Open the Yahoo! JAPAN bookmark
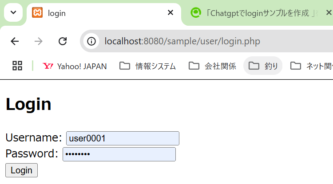The image size is (333, 184). pyautogui.click(x=75, y=66)
